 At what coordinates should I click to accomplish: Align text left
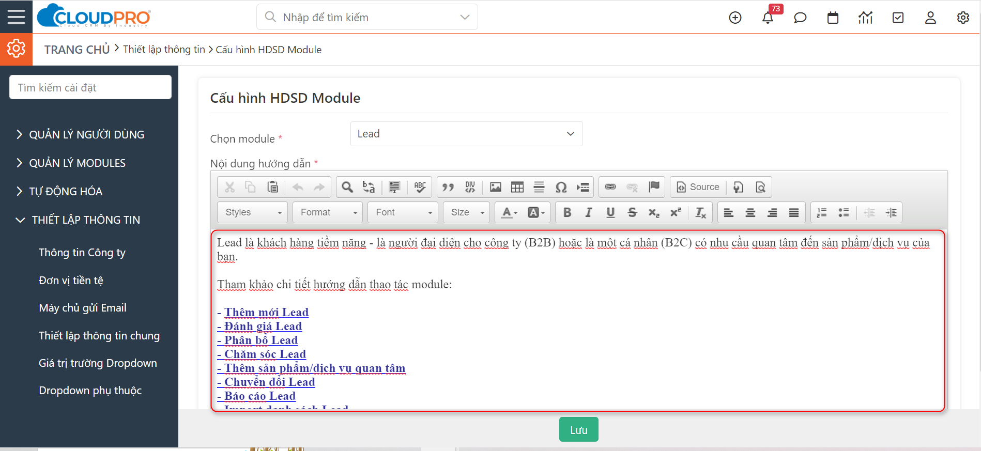click(x=729, y=212)
